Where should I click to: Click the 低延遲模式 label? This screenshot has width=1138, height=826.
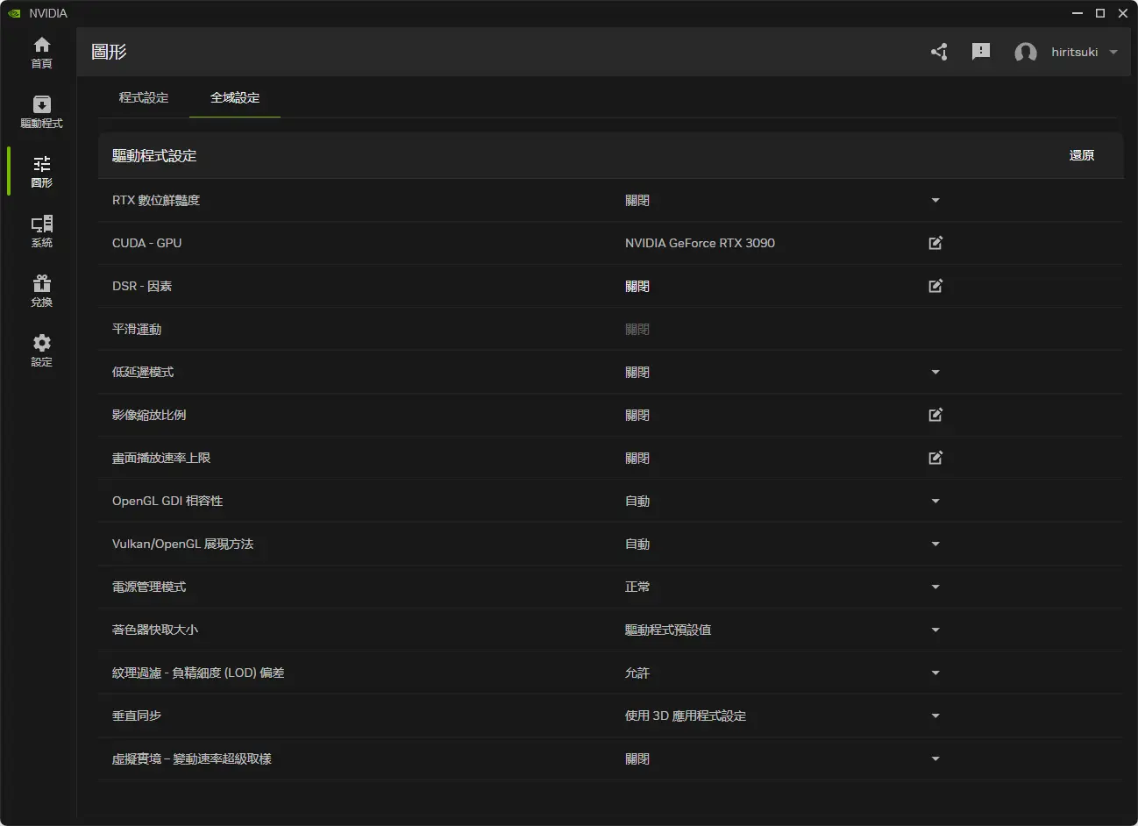click(x=143, y=372)
